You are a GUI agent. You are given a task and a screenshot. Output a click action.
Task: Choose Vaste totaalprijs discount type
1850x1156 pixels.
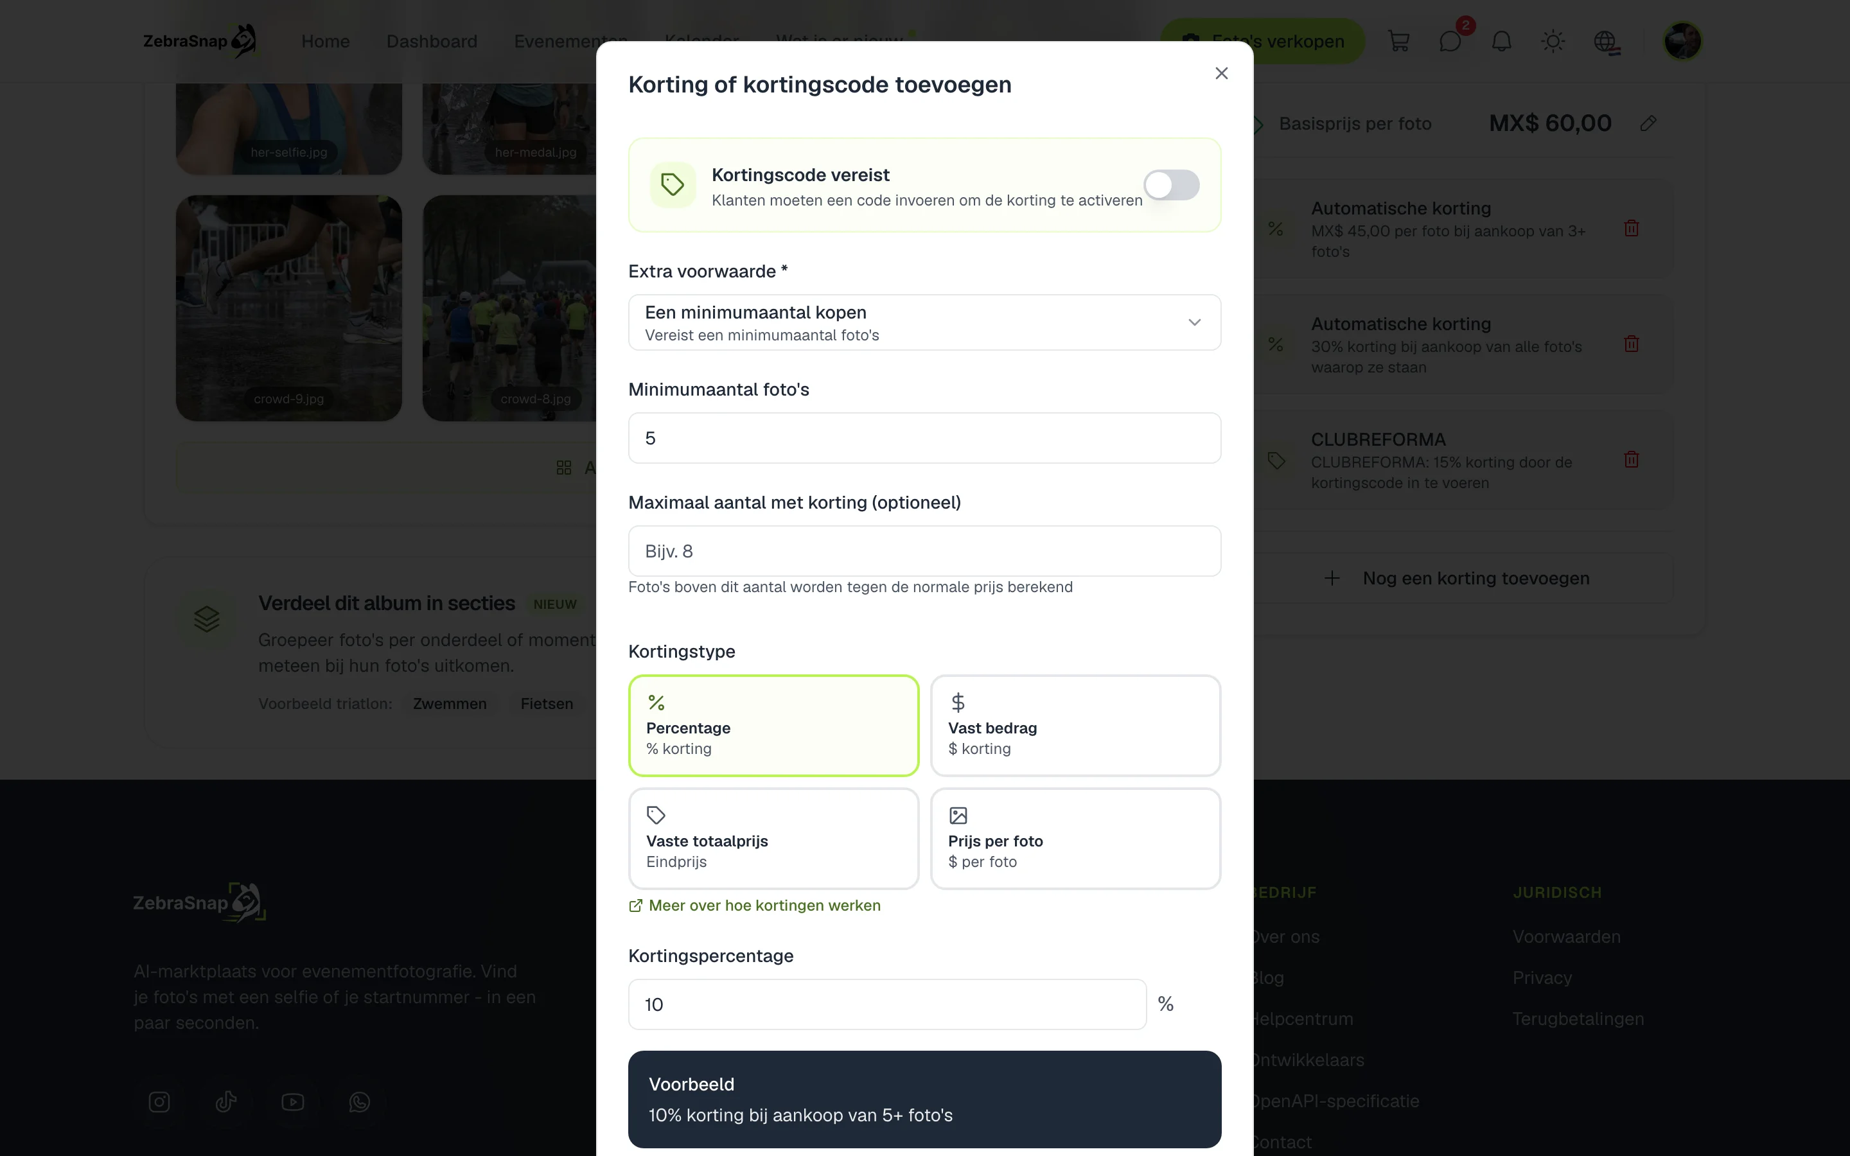click(x=773, y=839)
